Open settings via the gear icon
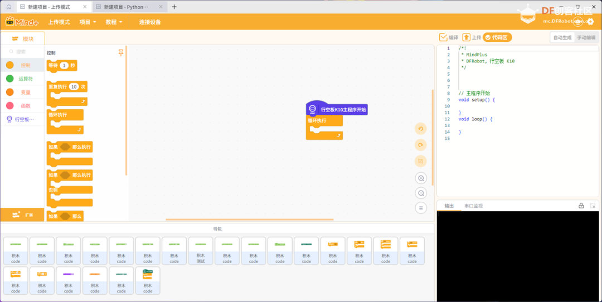 [x=590, y=22]
